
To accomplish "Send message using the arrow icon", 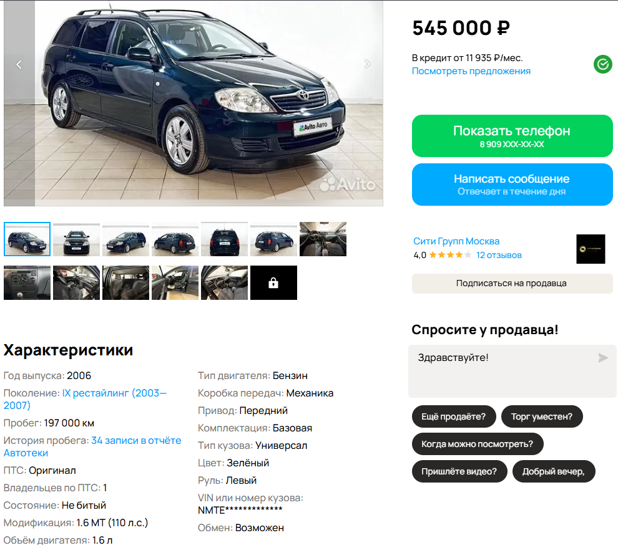I will 602,357.
